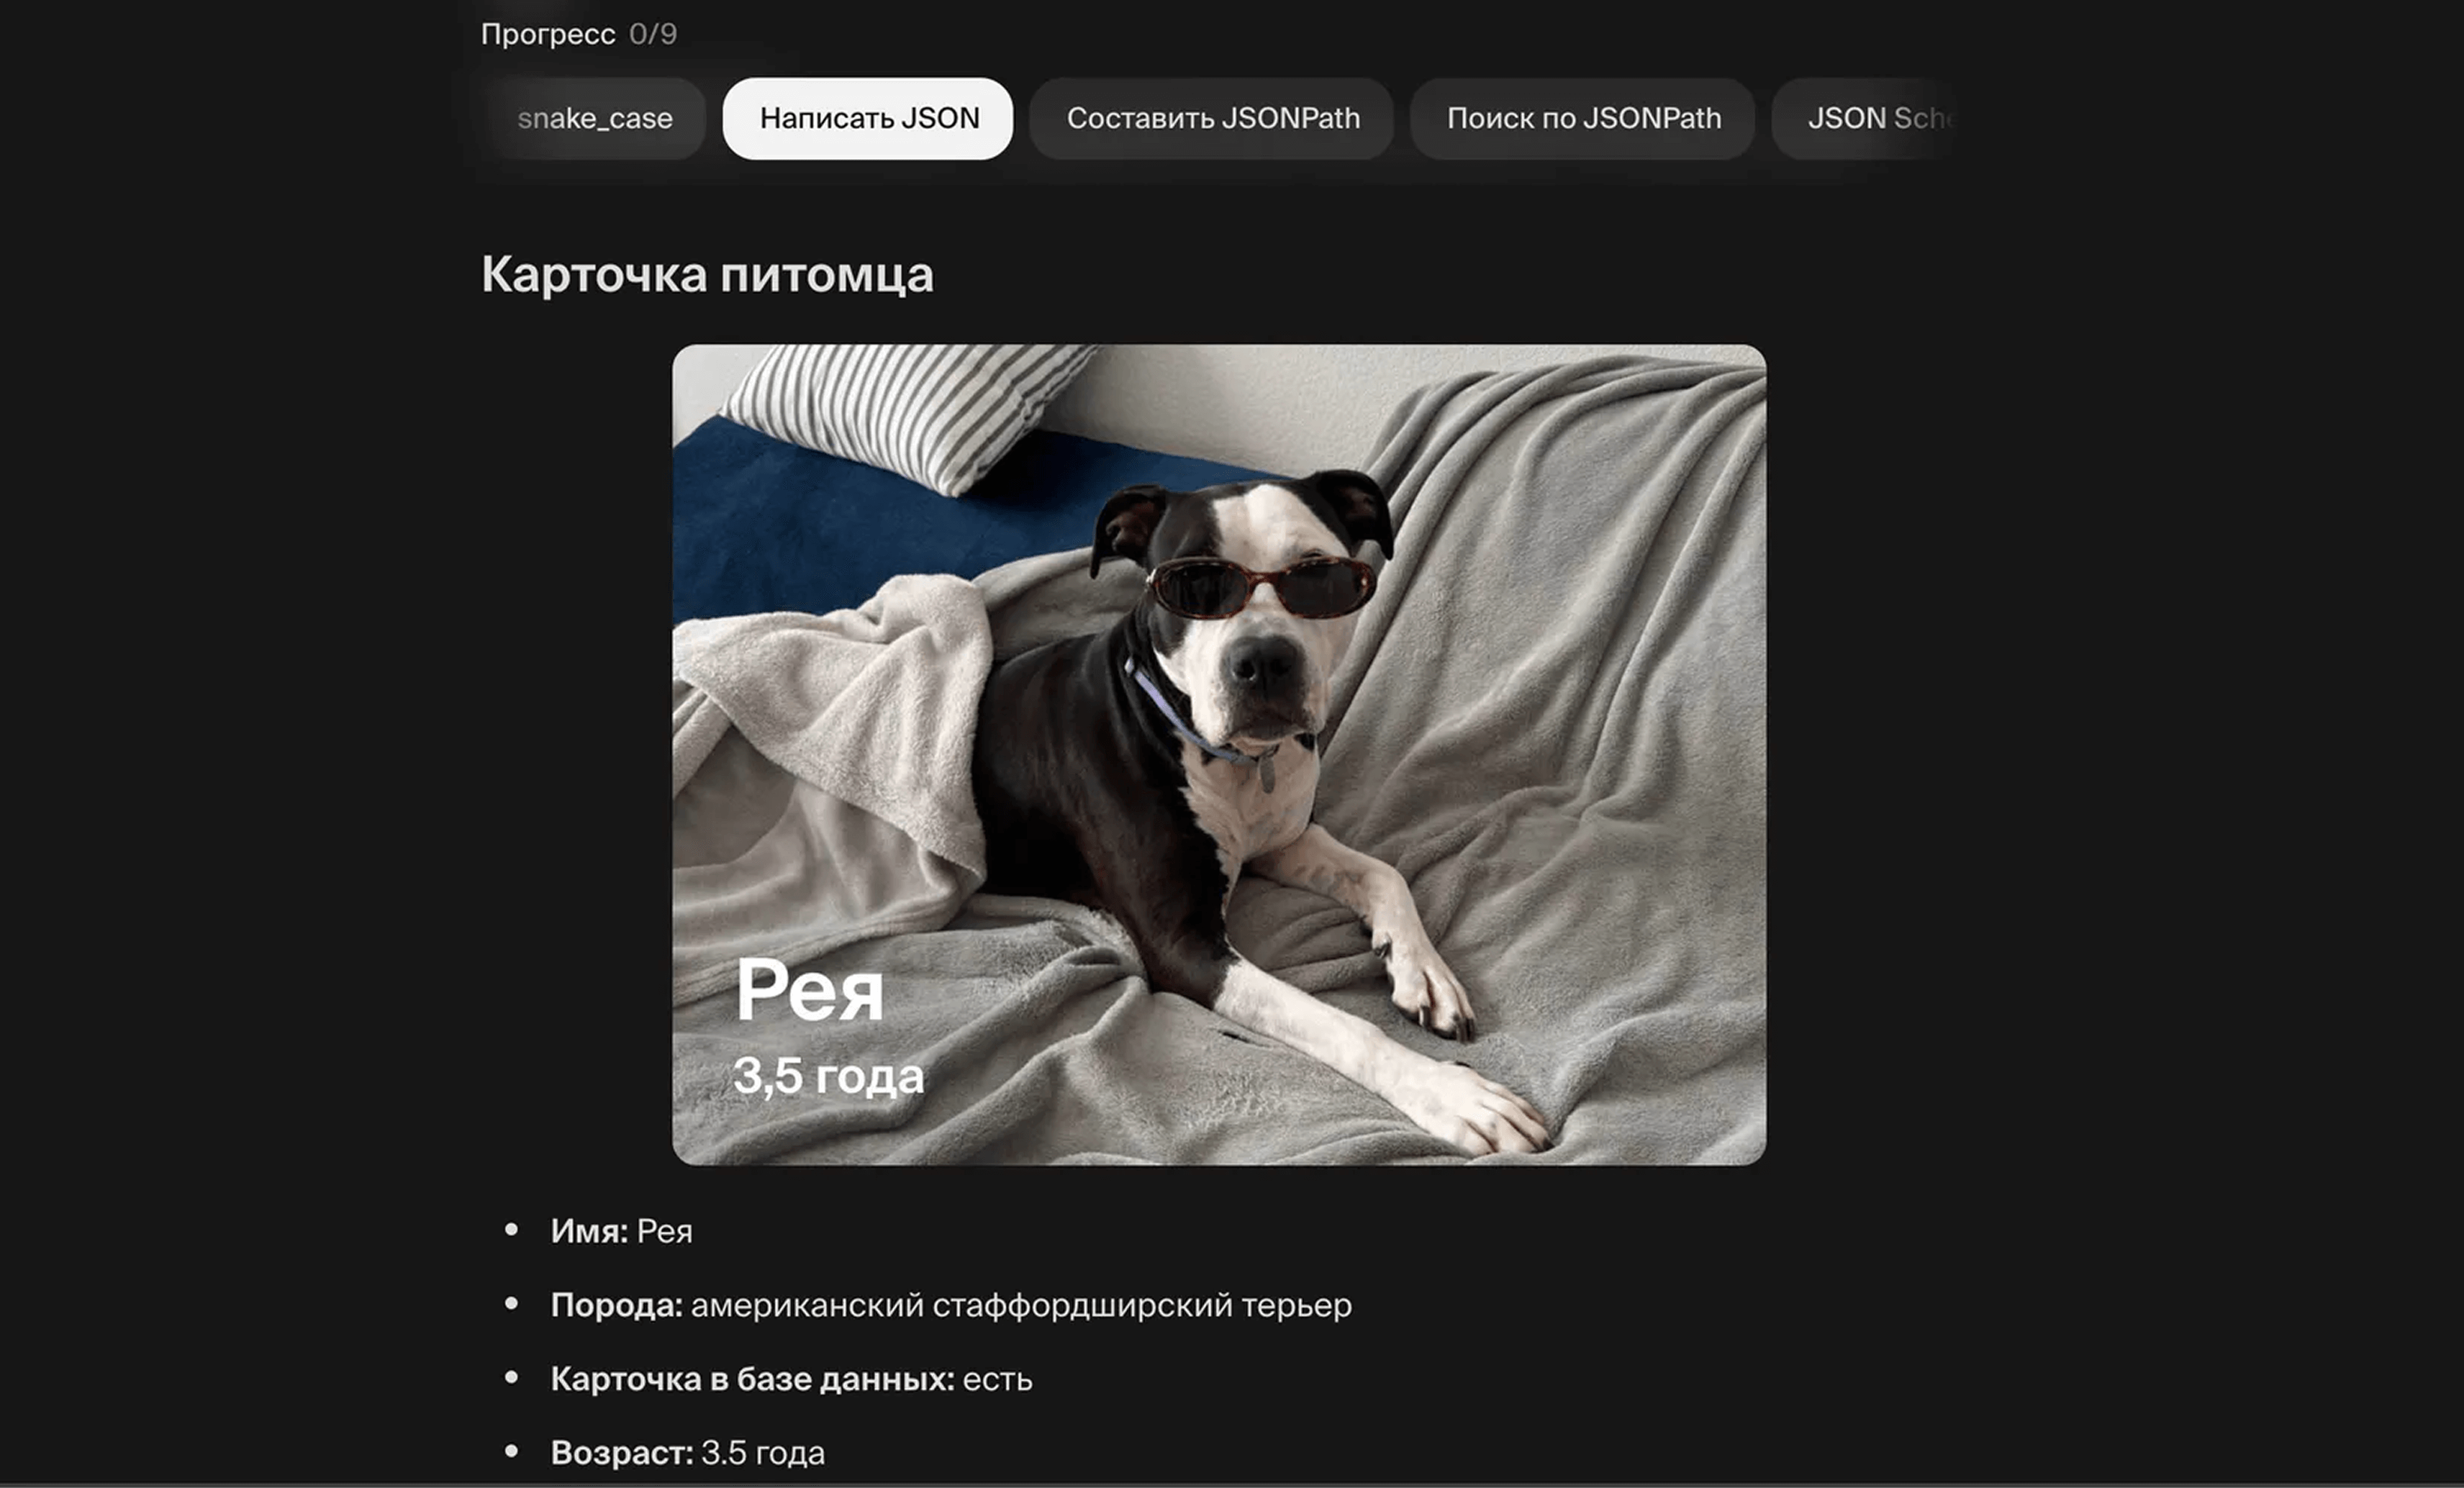This screenshot has width=2464, height=1488.
Task: Click the Рея name overlay on the photo
Action: coord(809,990)
